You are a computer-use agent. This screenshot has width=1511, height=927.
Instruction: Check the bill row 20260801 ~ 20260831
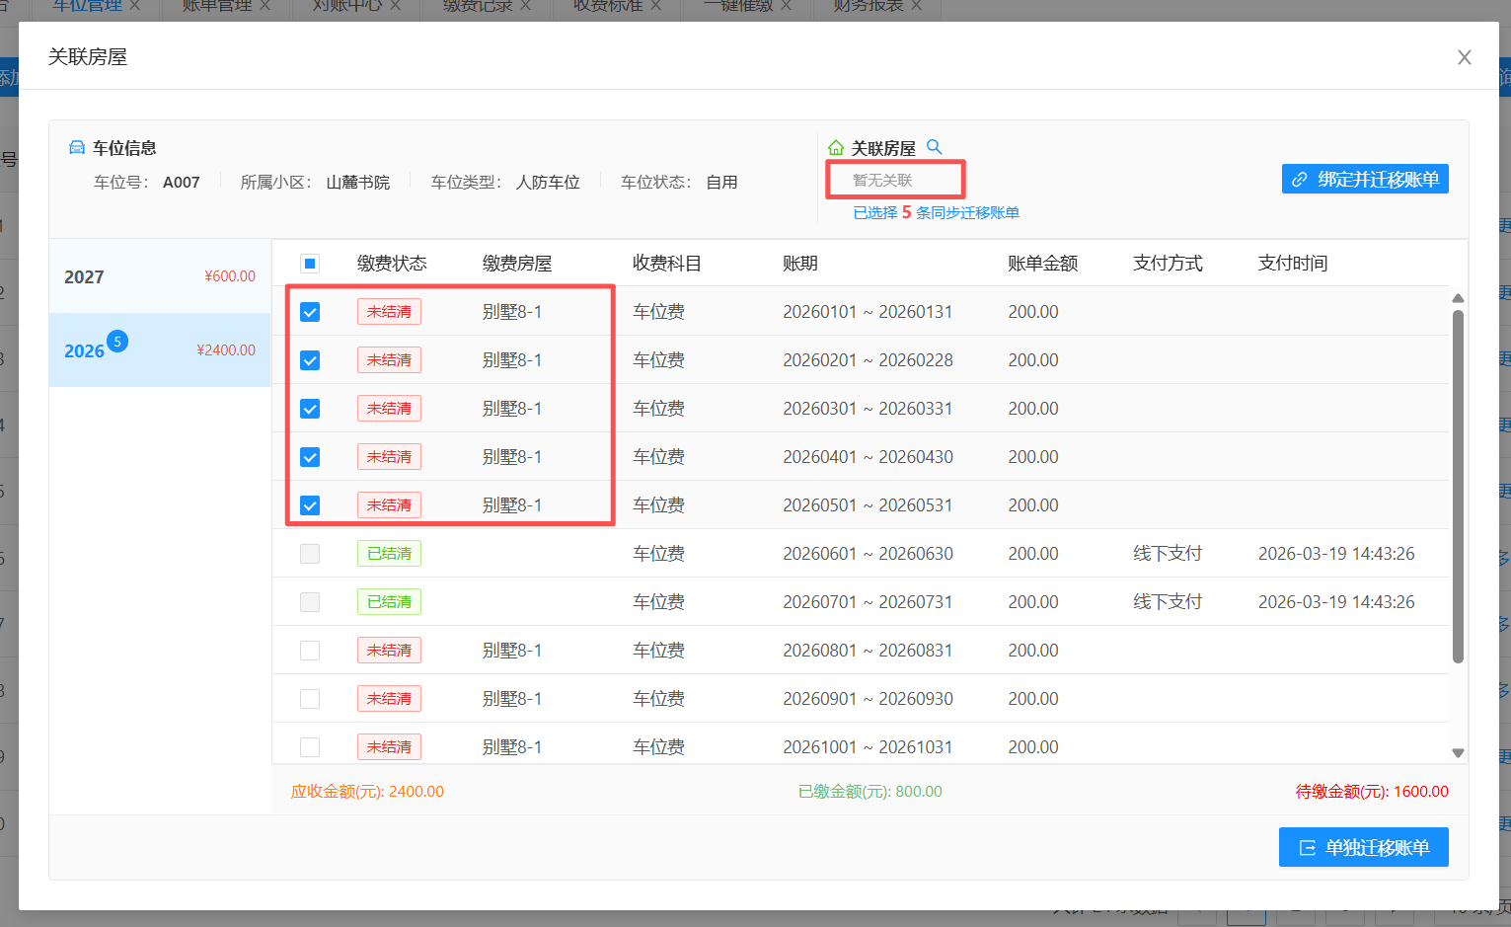pos(310,651)
